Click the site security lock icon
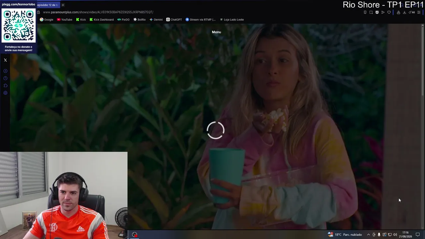 (39, 12)
